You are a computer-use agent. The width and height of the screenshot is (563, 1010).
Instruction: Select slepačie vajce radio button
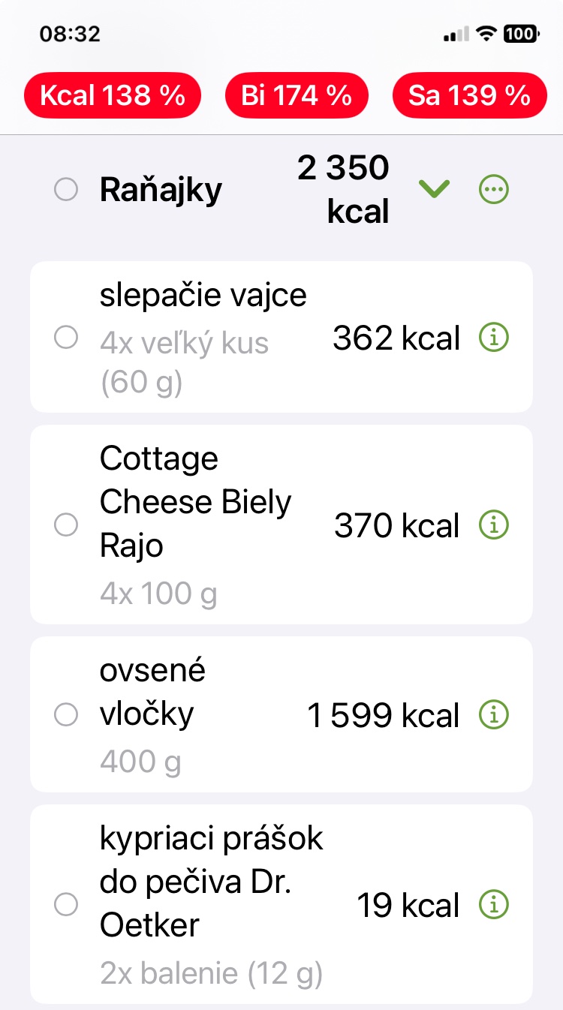(x=66, y=338)
